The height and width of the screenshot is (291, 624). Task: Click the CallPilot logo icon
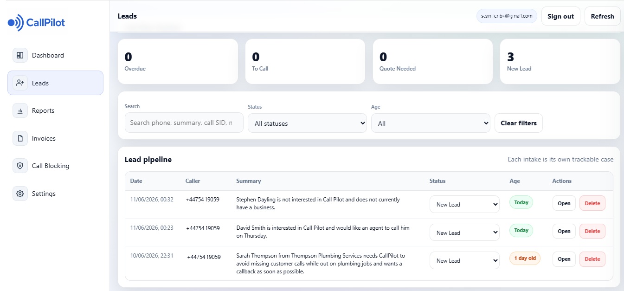pyautogui.click(x=16, y=22)
